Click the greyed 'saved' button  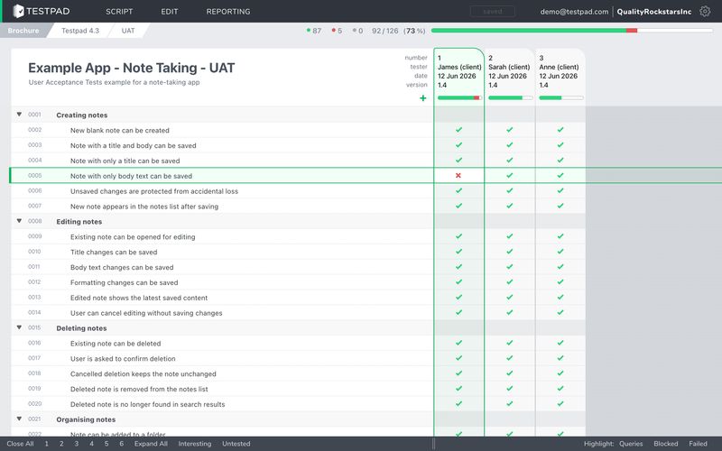pyautogui.click(x=492, y=12)
